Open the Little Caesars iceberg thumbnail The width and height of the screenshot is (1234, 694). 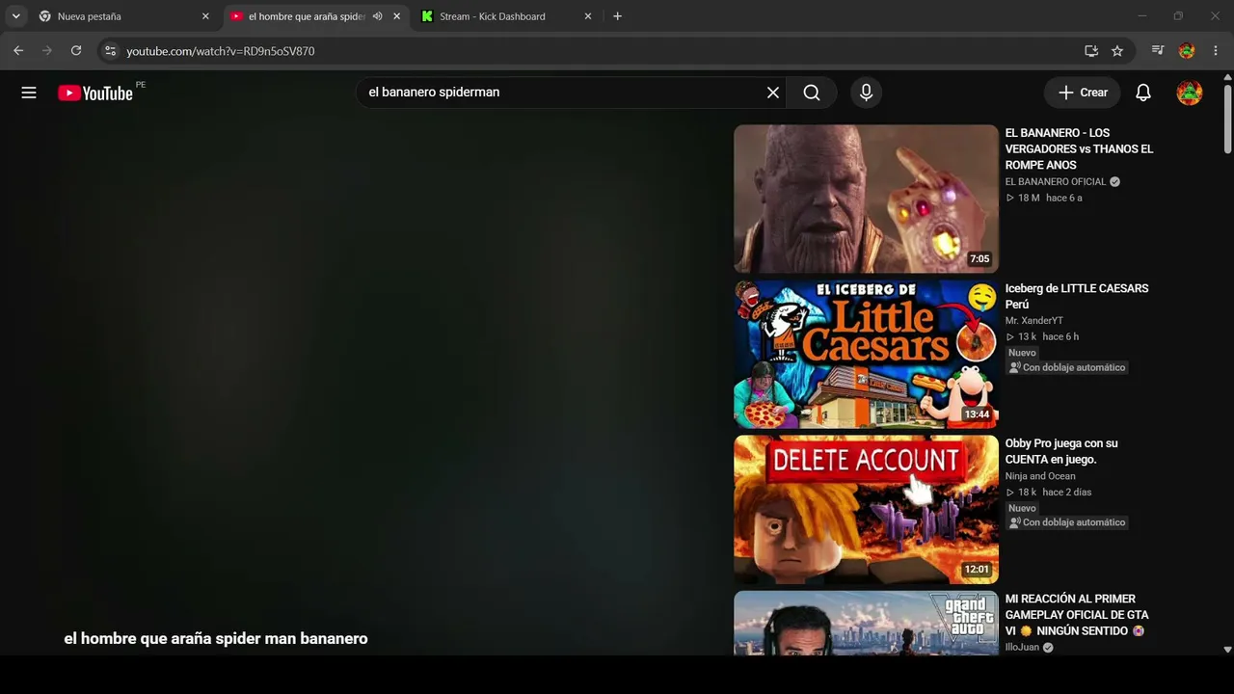coord(866,354)
